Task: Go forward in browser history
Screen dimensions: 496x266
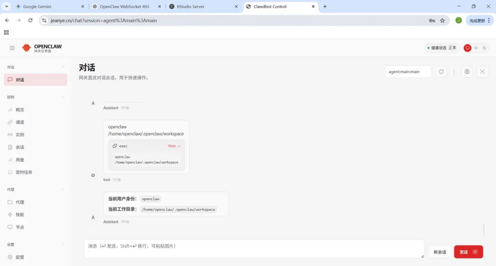Action: [19, 20]
